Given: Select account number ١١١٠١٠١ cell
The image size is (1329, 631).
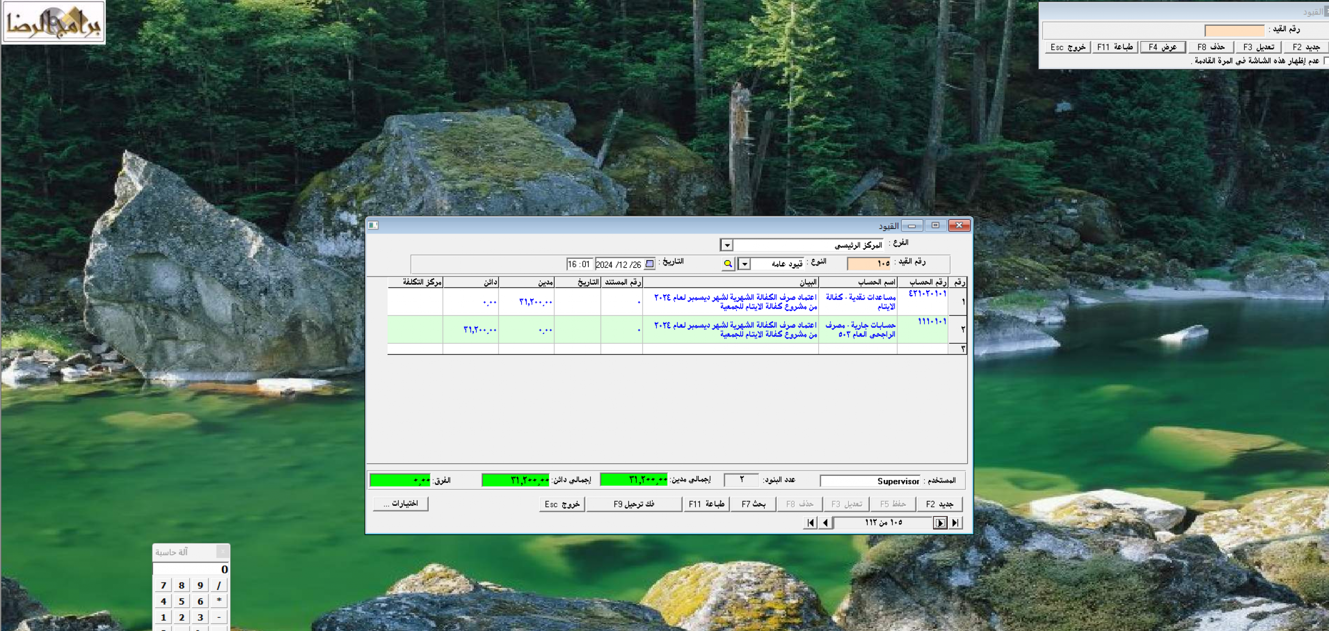Looking at the screenshot, I should pos(924,330).
